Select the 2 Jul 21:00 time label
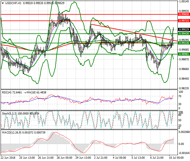Viewport: 190px width, 161px height. coord(101,158)
